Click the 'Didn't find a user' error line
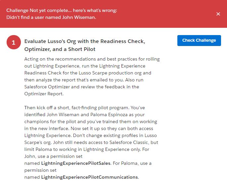The image size is (227, 185). coord(51,17)
